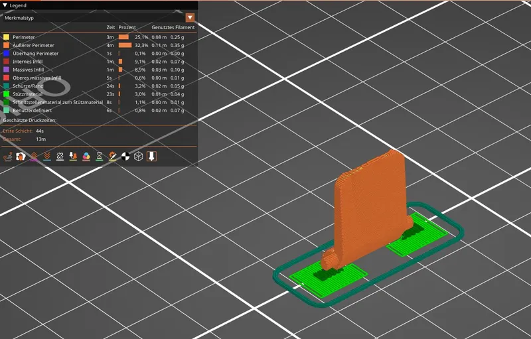531x339 pixels.
Task: Toggle color changes icon
Action: pos(86,157)
